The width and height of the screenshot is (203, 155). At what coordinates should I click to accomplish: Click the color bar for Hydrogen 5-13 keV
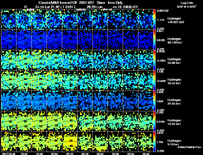point(154,142)
